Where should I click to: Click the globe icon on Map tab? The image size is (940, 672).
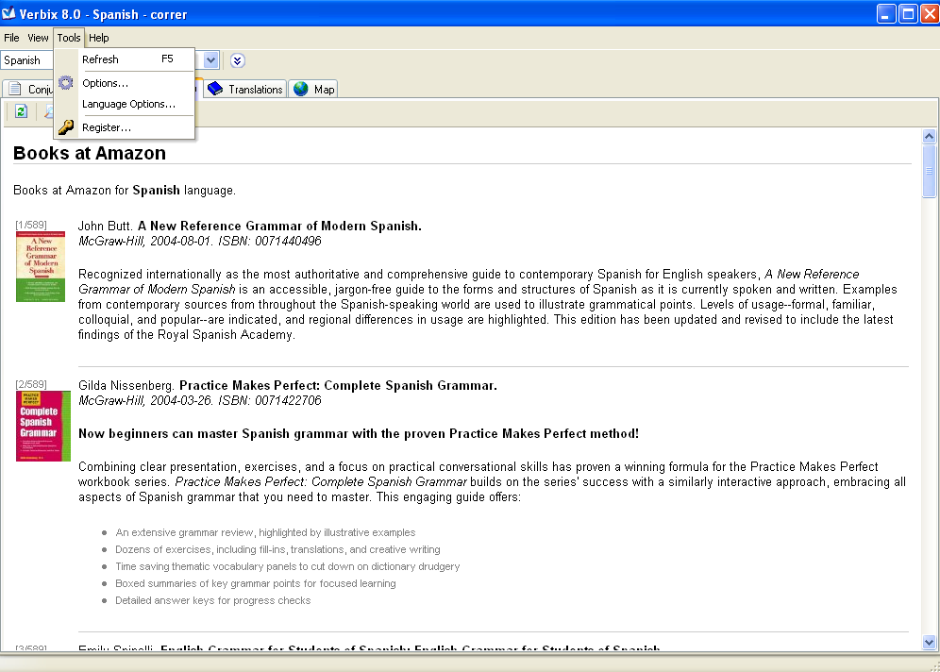(x=301, y=89)
